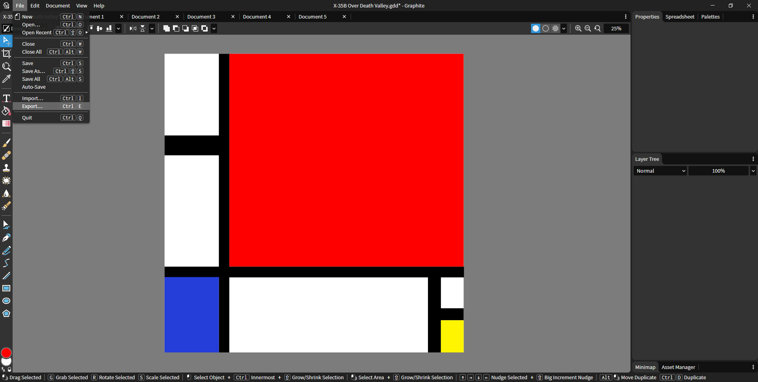Switch to the Palettes tab
Viewport: 758px width, 382px height.
[710, 17]
